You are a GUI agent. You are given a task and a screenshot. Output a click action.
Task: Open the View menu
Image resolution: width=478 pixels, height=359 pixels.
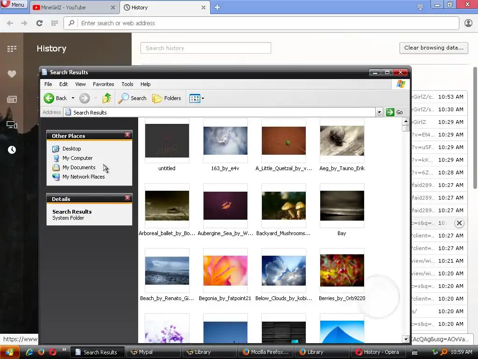[x=80, y=84]
